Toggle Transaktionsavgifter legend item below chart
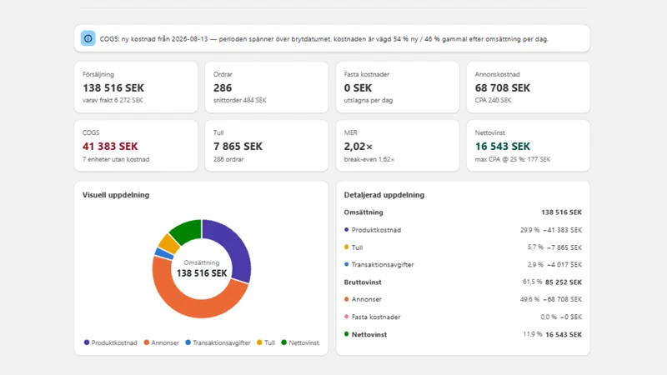667x375 pixels. point(218,342)
